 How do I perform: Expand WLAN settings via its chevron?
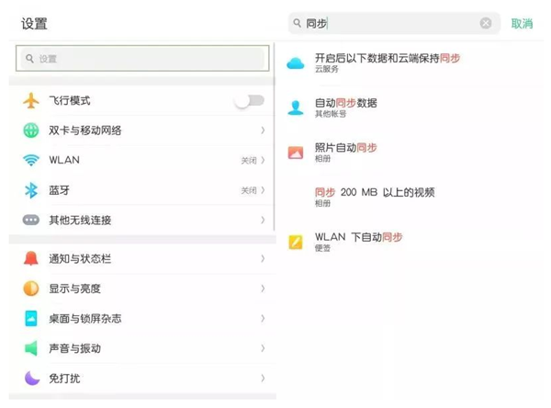[263, 160]
